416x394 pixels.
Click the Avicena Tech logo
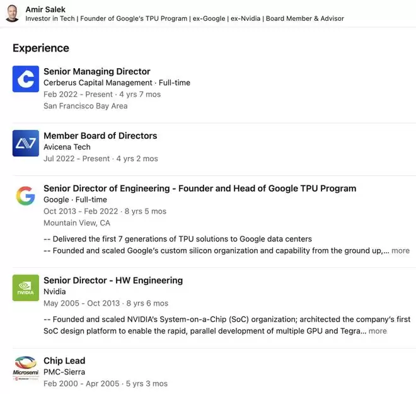(26, 143)
